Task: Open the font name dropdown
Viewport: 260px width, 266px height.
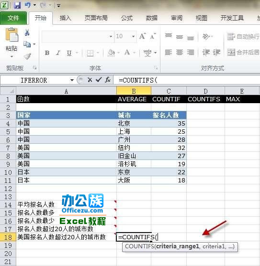Action: (x=111, y=36)
